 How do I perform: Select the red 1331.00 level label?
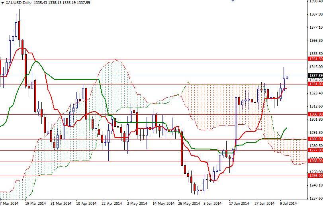pos(315,84)
